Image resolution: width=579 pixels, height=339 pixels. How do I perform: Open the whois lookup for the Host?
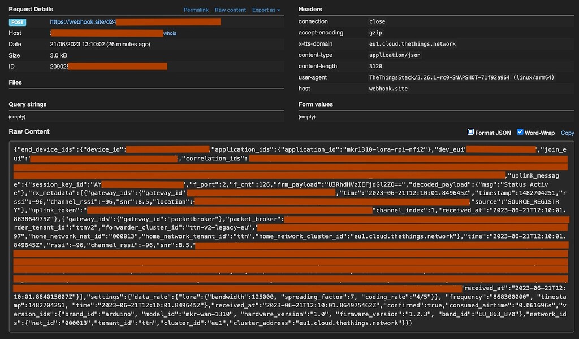click(170, 33)
